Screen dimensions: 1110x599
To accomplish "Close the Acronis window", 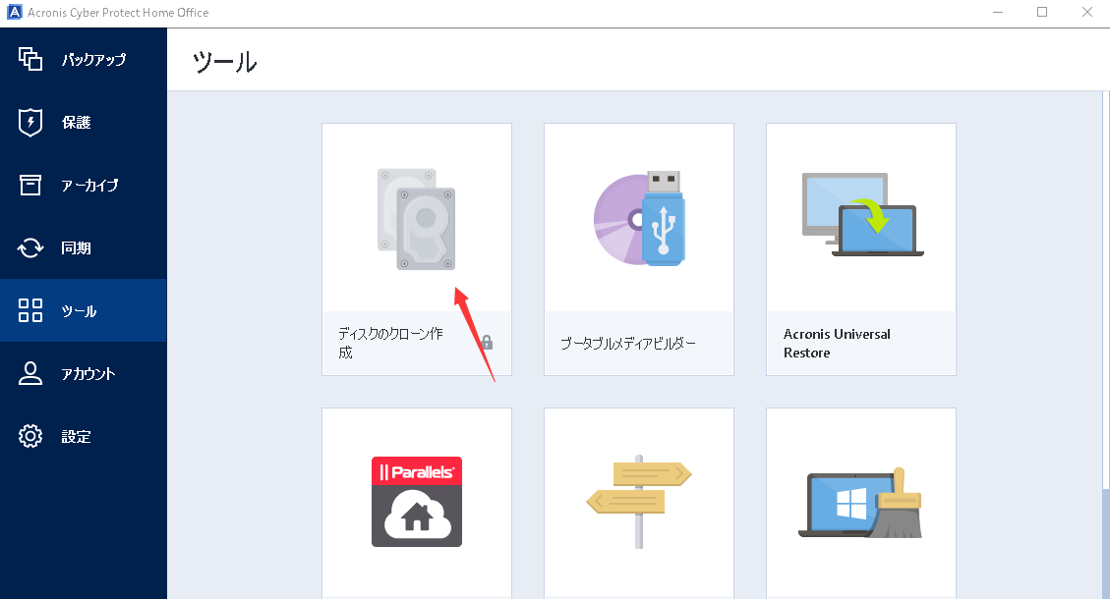I will pos(1087,12).
